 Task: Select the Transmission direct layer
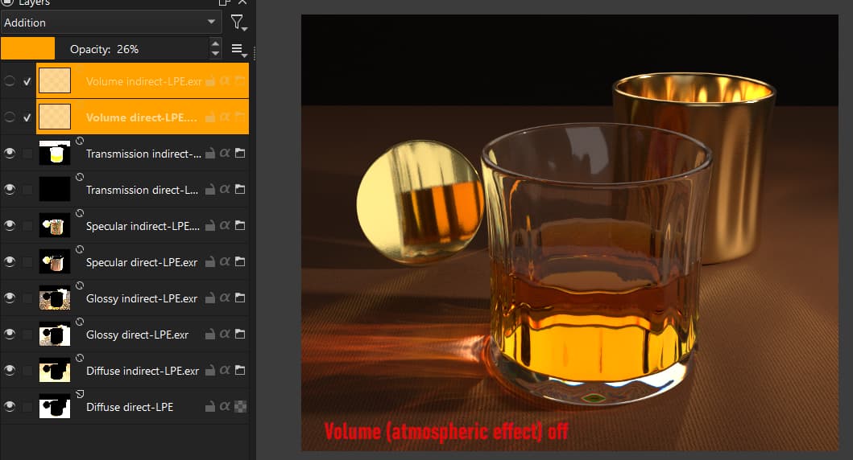(141, 191)
